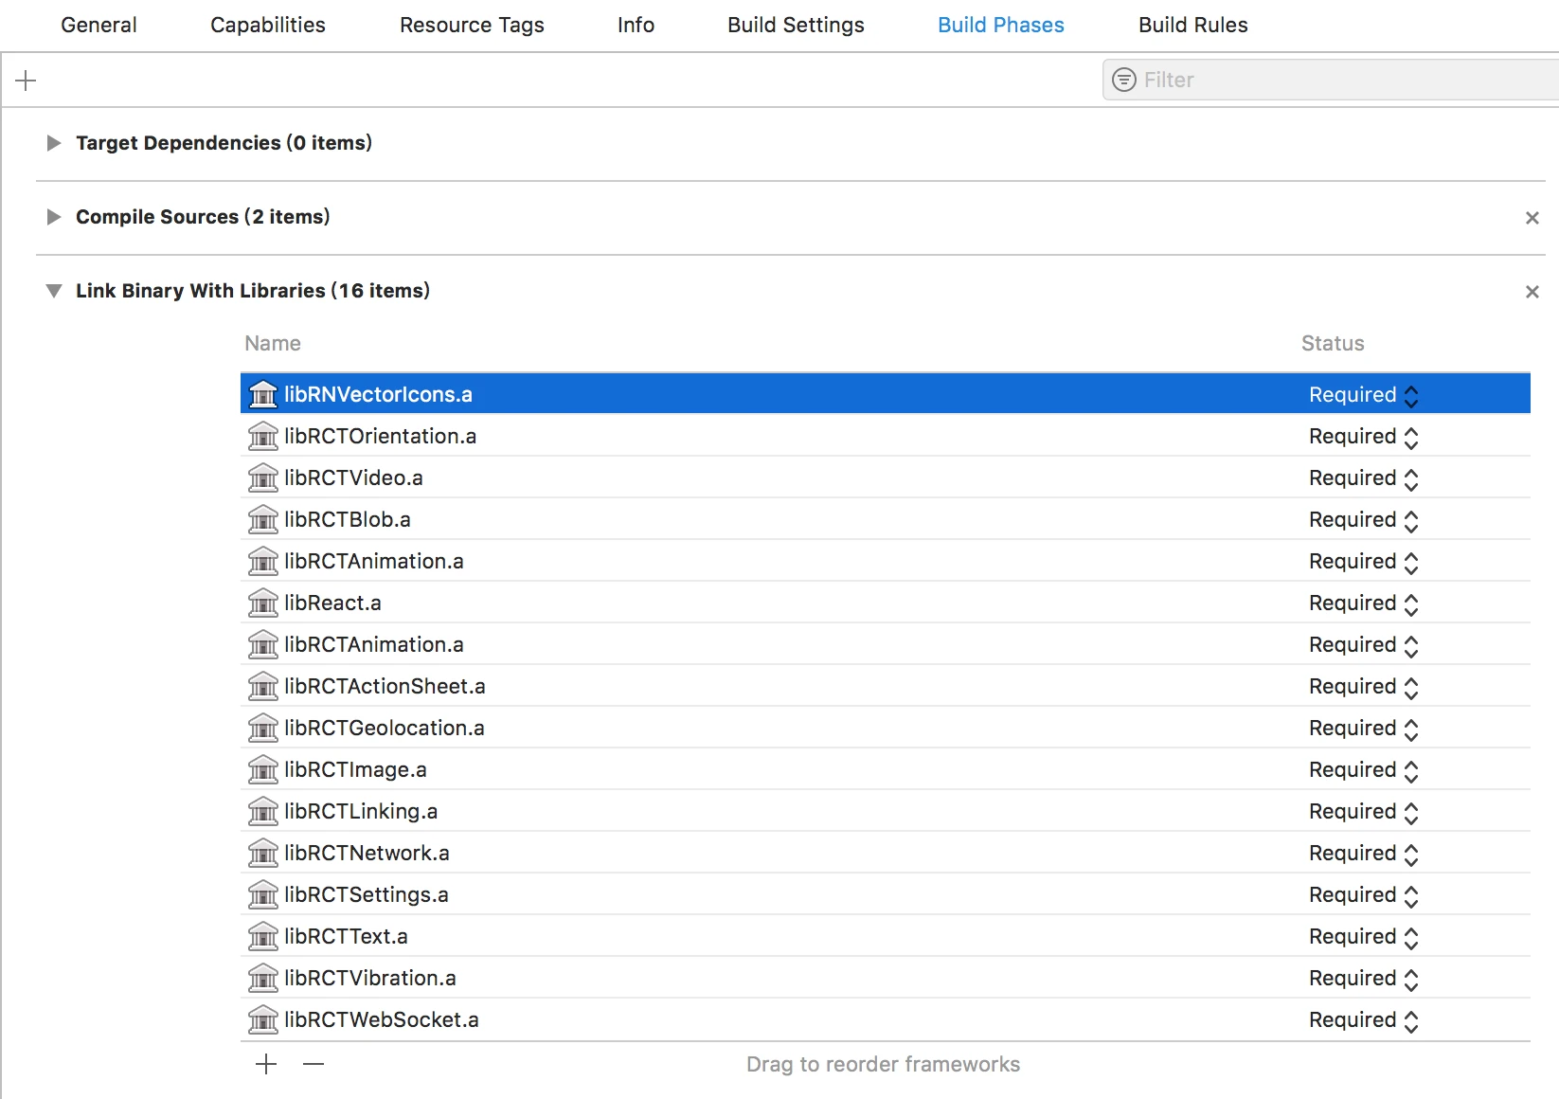The width and height of the screenshot is (1559, 1099).
Task: Click the libRCTWebSocket.a library icon
Action: [262, 1019]
